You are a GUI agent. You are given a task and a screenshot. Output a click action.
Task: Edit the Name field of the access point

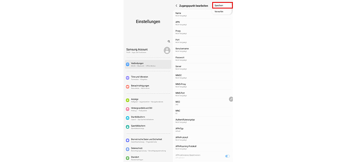coord(193,14)
